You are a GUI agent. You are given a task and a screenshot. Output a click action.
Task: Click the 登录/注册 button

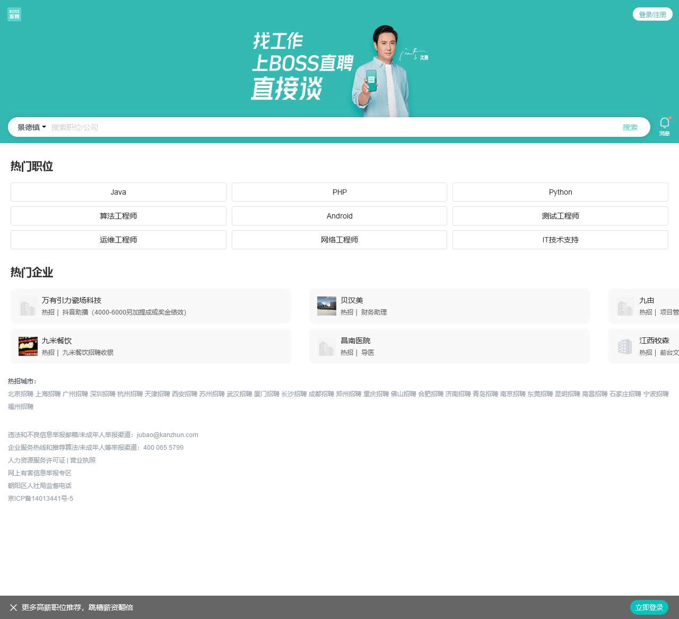[652, 14]
